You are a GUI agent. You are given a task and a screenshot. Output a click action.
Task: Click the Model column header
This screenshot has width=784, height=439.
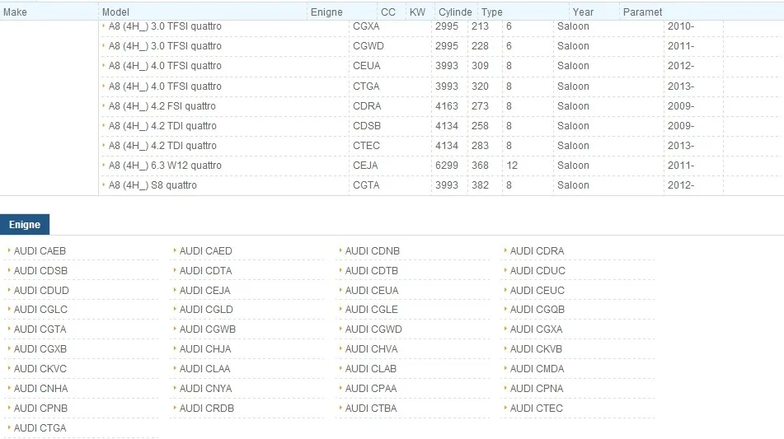tap(115, 12)
